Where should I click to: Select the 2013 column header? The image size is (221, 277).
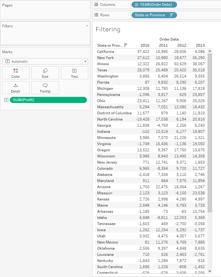click(x=200, y=46)
